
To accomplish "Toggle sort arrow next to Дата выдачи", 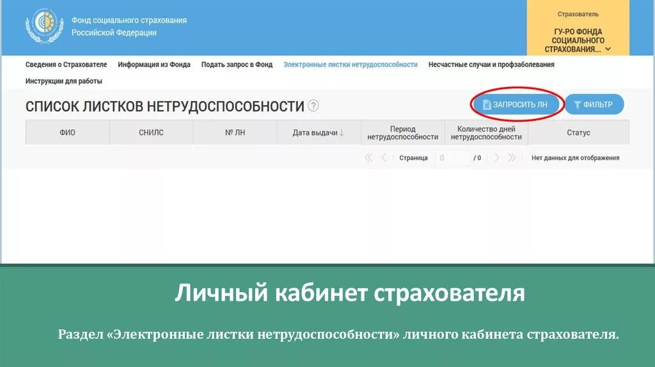I will coord(342,133).
